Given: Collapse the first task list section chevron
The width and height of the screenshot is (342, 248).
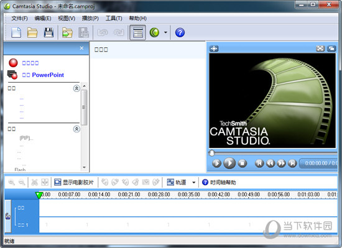Looking at the screenshot, I should click(x=76, y=88).
